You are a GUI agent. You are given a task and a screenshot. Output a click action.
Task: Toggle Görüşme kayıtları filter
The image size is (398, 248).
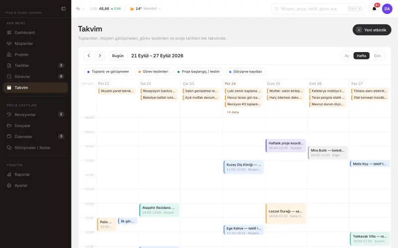coord(245,71)
